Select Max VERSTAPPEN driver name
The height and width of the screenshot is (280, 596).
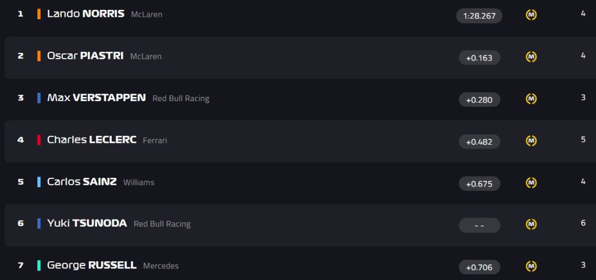point(96,98)
